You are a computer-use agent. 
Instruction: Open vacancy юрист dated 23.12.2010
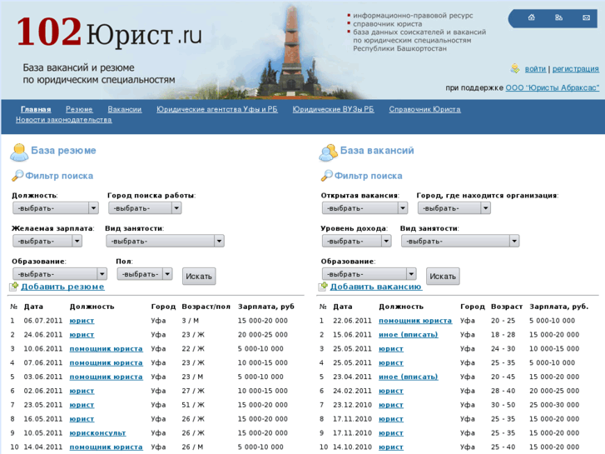click(391, 405)
